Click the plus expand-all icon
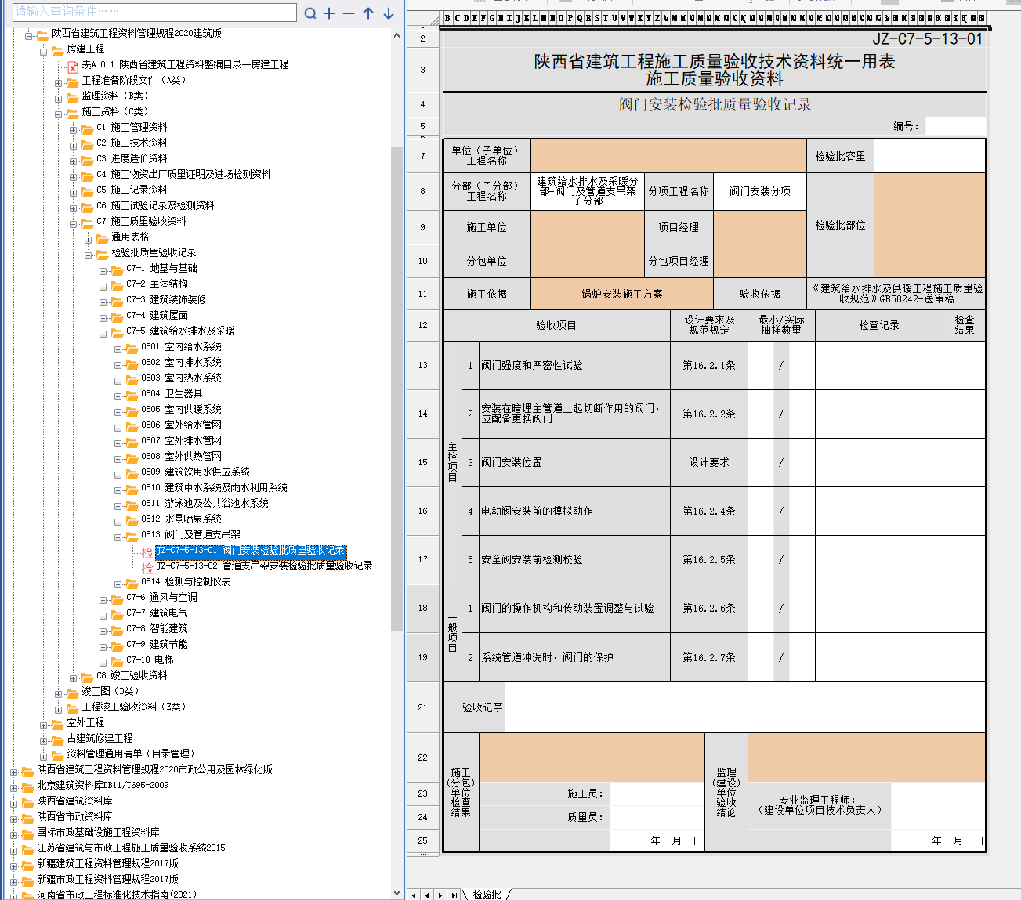The width and height of the screenshot is (1021, 900). [x=329, y=13]
